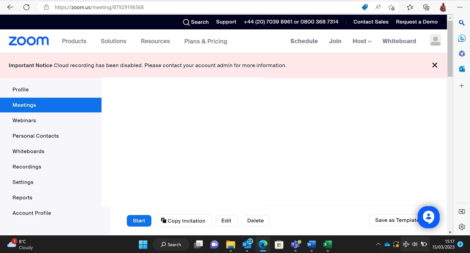Open Whiteboard from top navigation
Viewport: 470px width, 253px height.
tap(399, 41)
